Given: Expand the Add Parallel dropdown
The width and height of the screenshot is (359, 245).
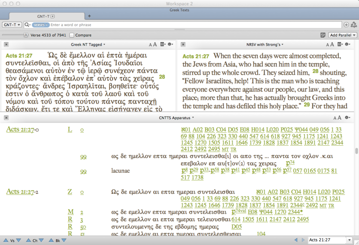Looking at the screenshot, I should coord(343,35).
